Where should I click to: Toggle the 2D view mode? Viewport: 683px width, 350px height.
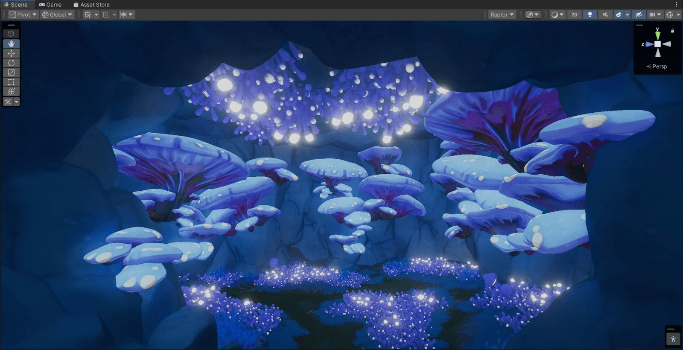coord(574,15)
